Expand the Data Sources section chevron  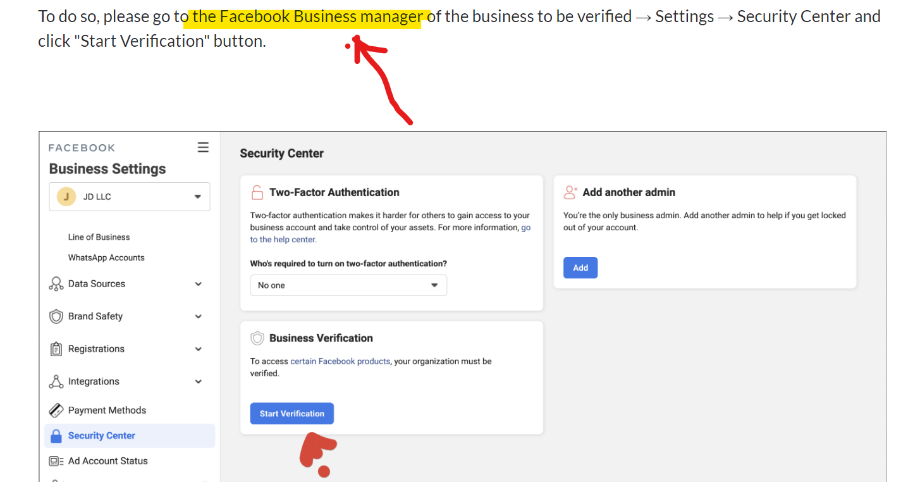[x=199, y=284]
